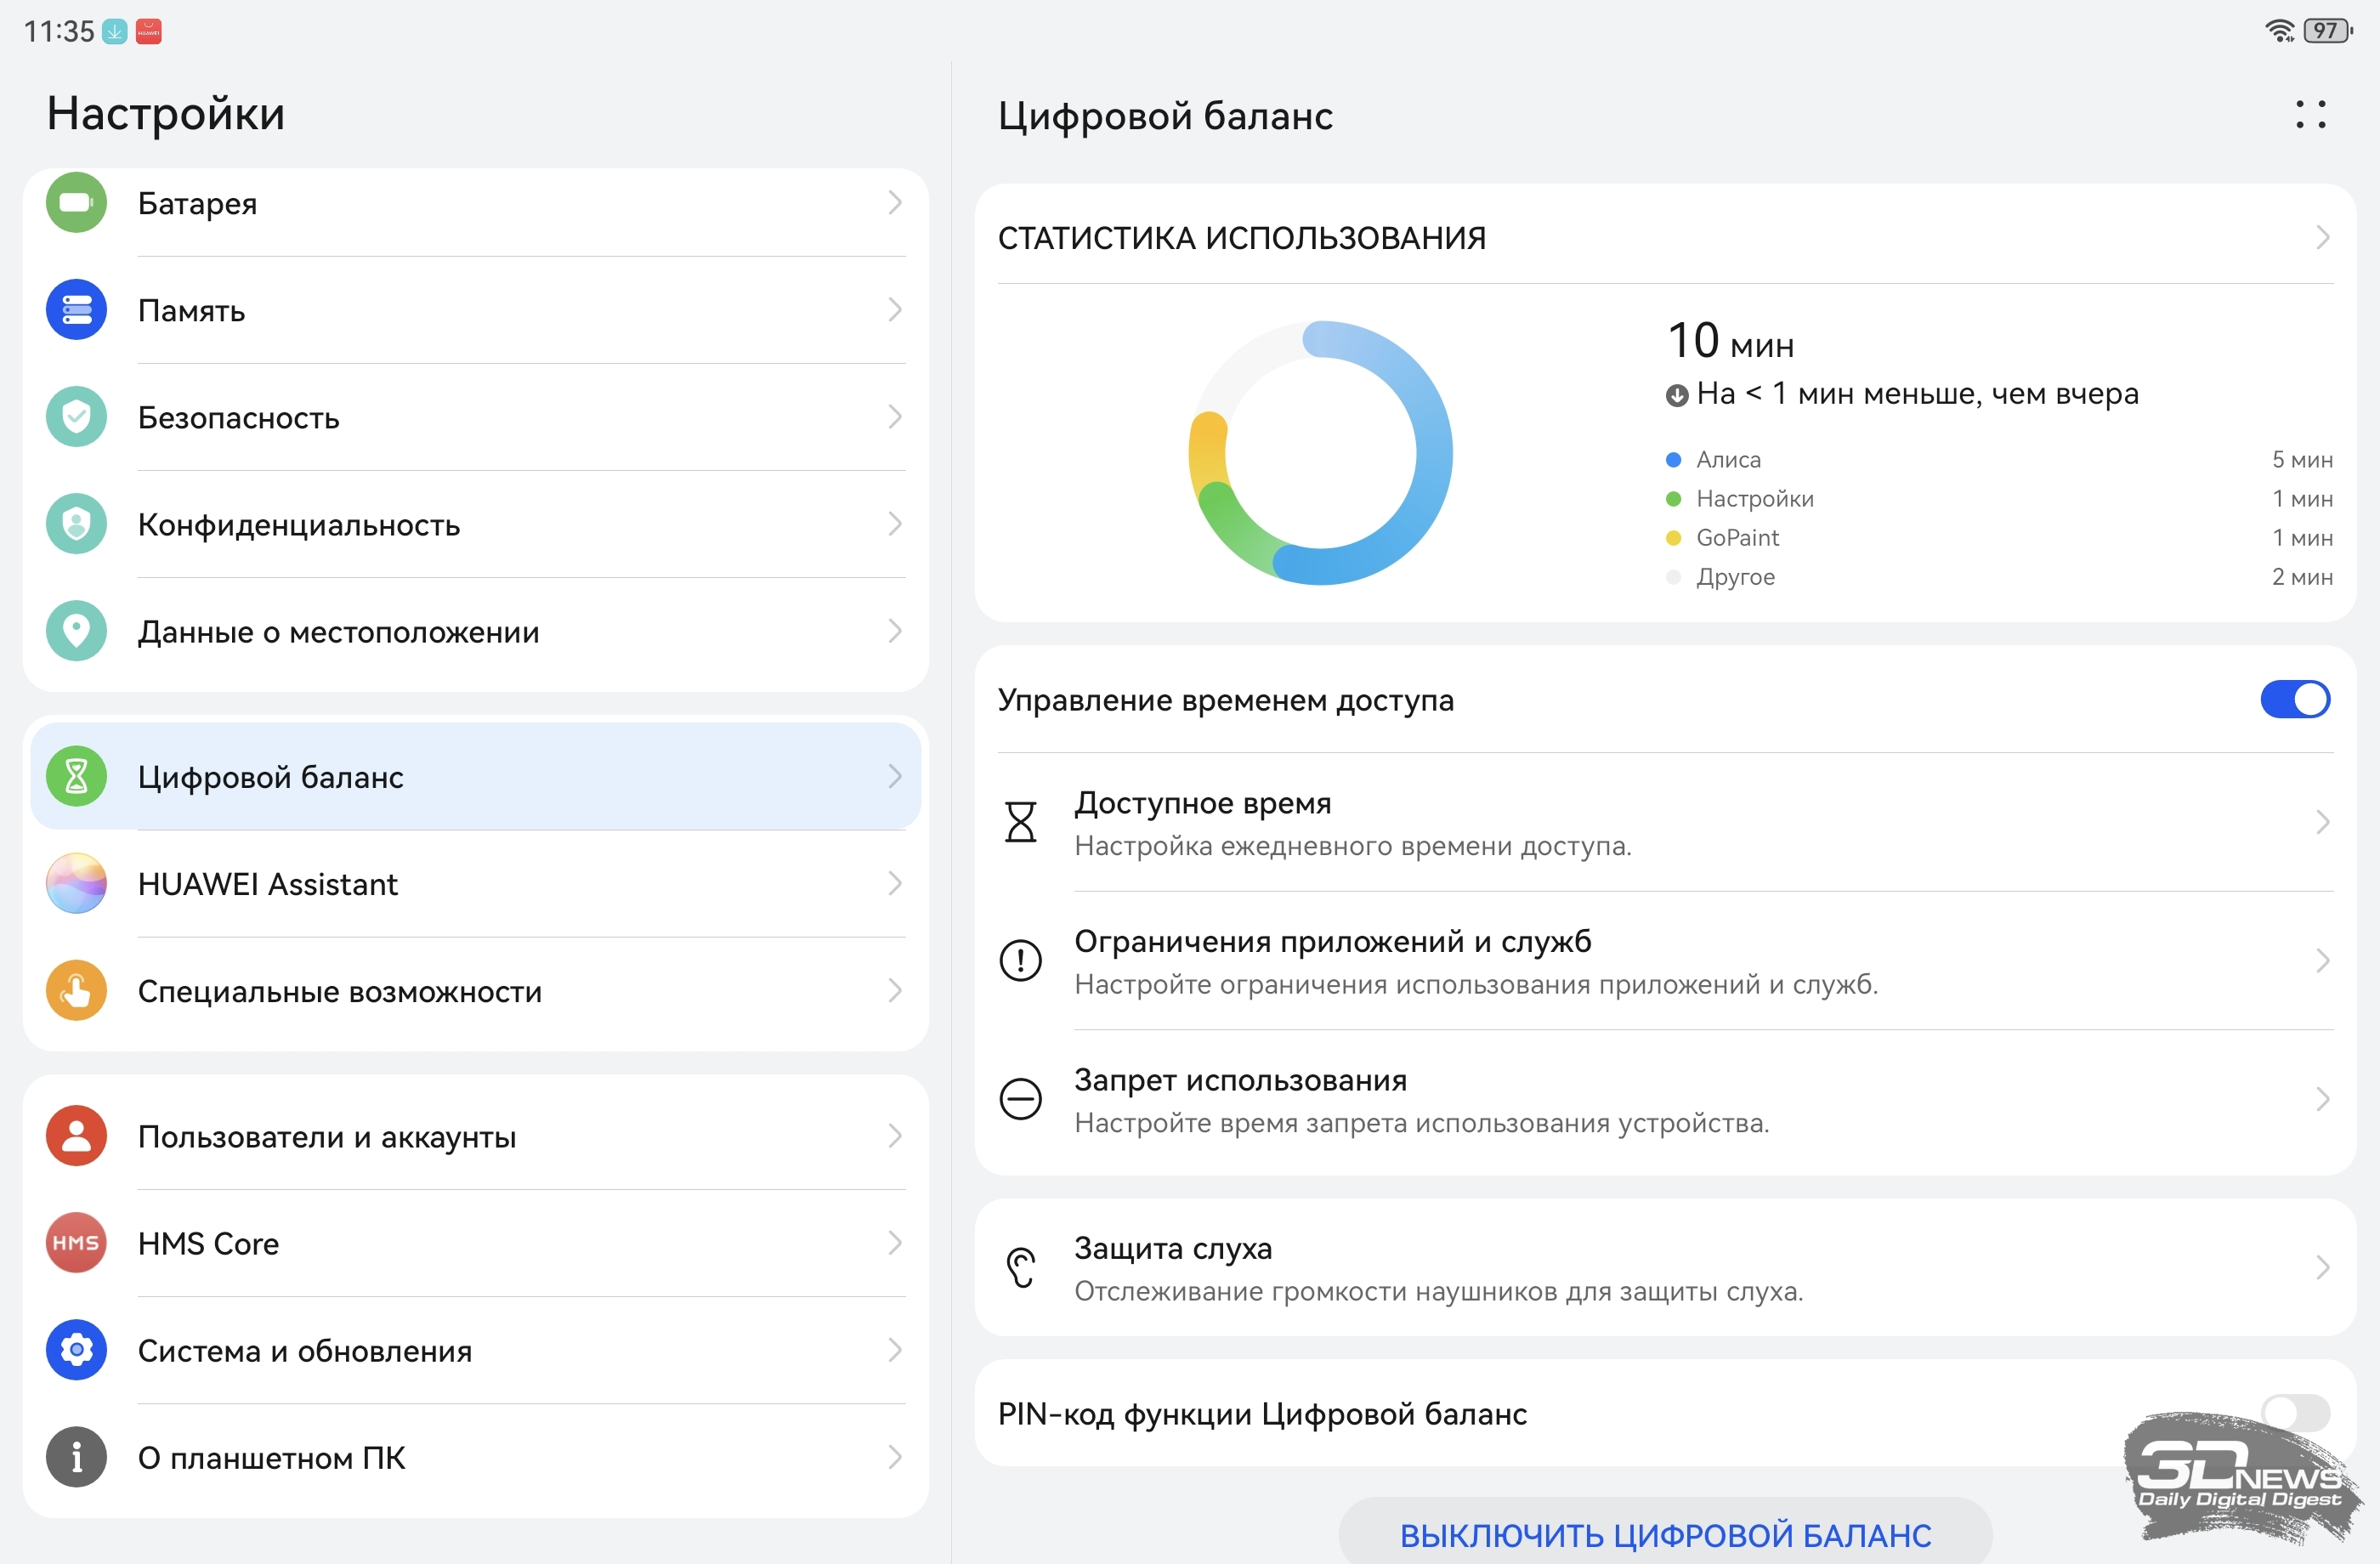Tap the Алиса usage legend entry
This screenshot has width=2380, height=1564.
(1727, 460)
